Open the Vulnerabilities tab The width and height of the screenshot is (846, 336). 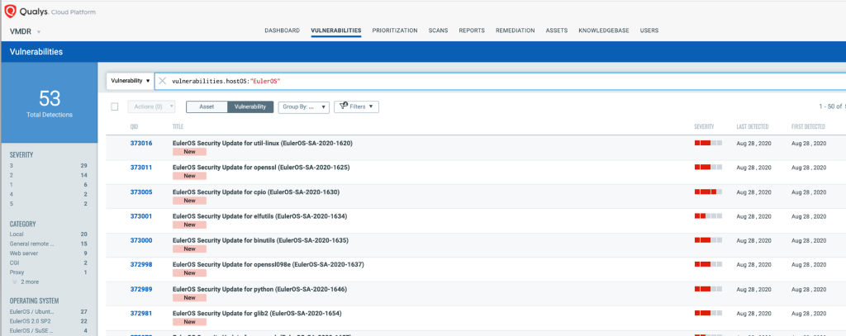336,31
